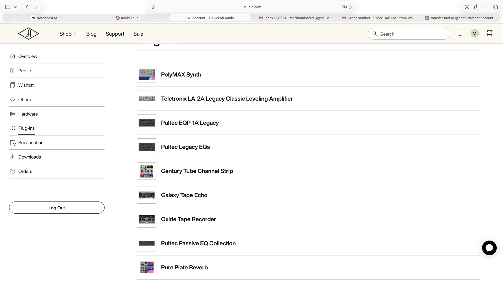Switch to the transfer uad plugins tab

(x=462, y=18)
